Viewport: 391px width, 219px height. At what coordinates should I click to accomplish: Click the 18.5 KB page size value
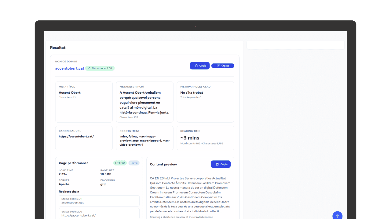(106, 174)
